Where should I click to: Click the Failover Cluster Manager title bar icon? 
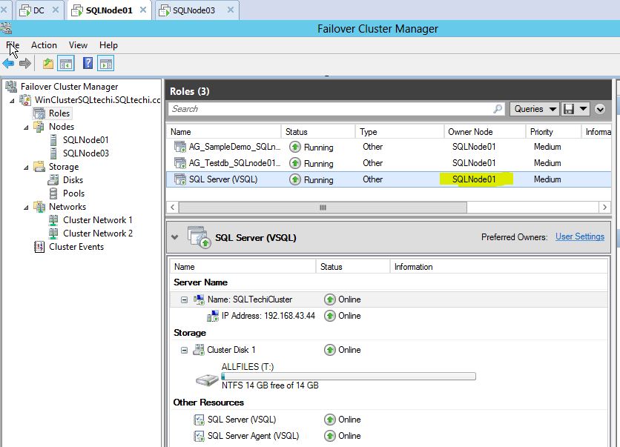[6, 28]
